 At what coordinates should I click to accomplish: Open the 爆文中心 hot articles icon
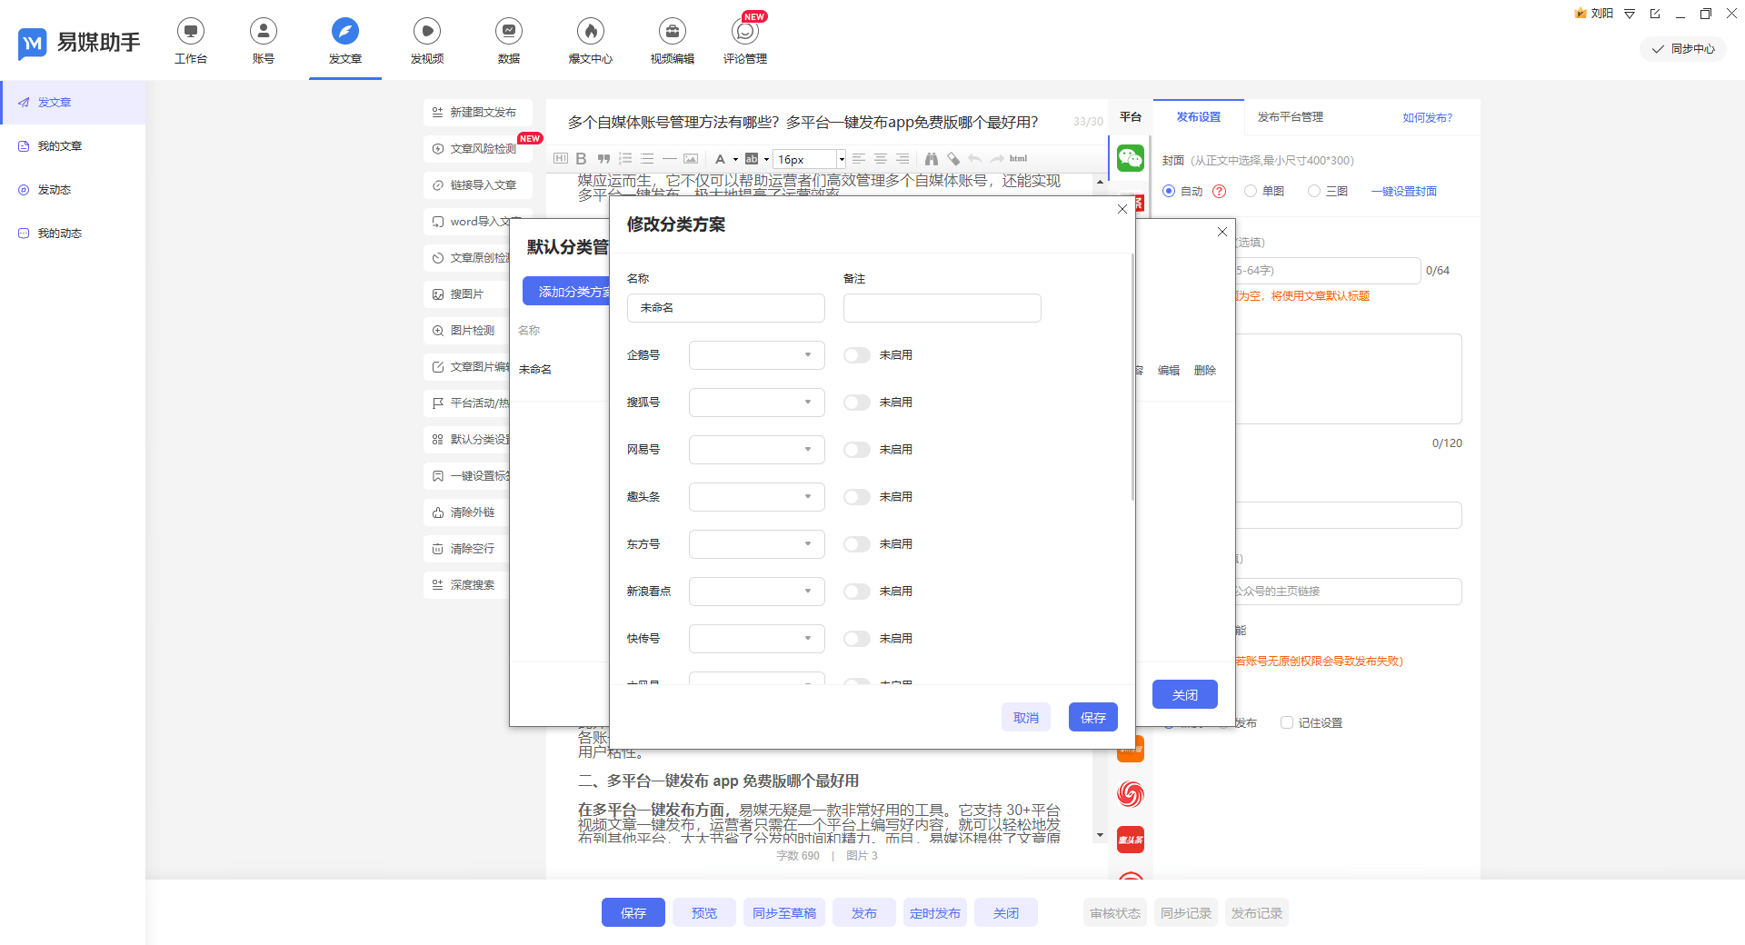point(591,32)
